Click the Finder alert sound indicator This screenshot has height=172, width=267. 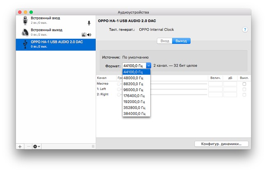click(84, 34)
